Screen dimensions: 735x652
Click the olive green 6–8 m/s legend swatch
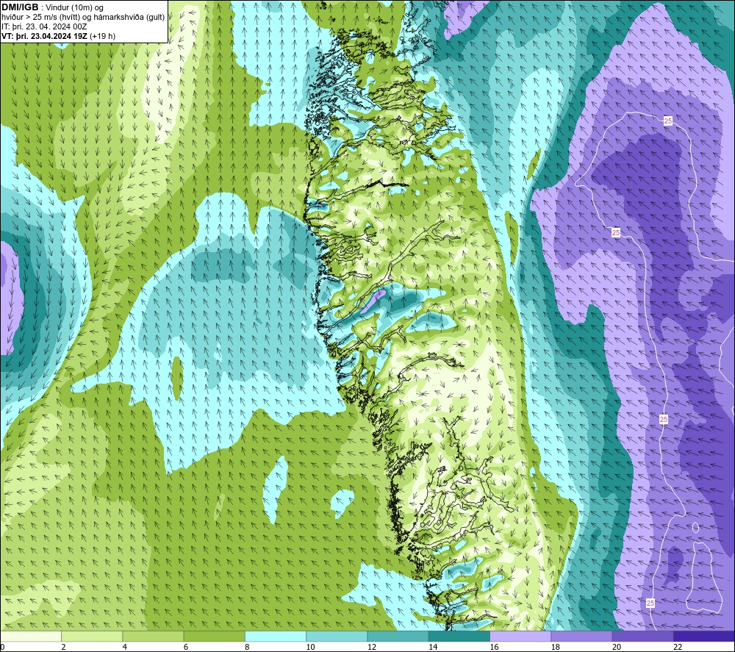point(214,636)
